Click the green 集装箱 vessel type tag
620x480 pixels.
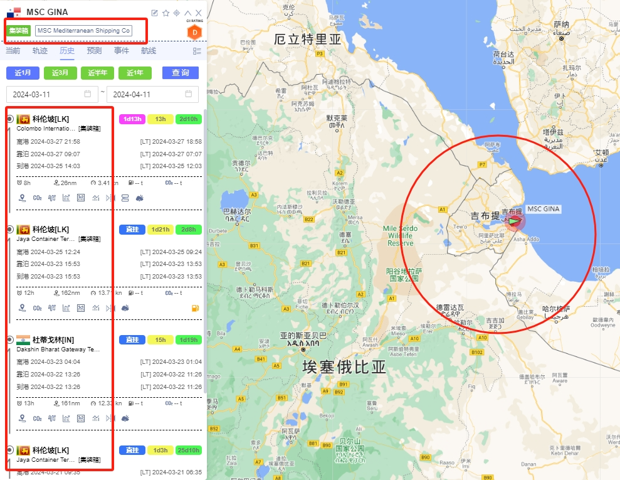(18, 31)
